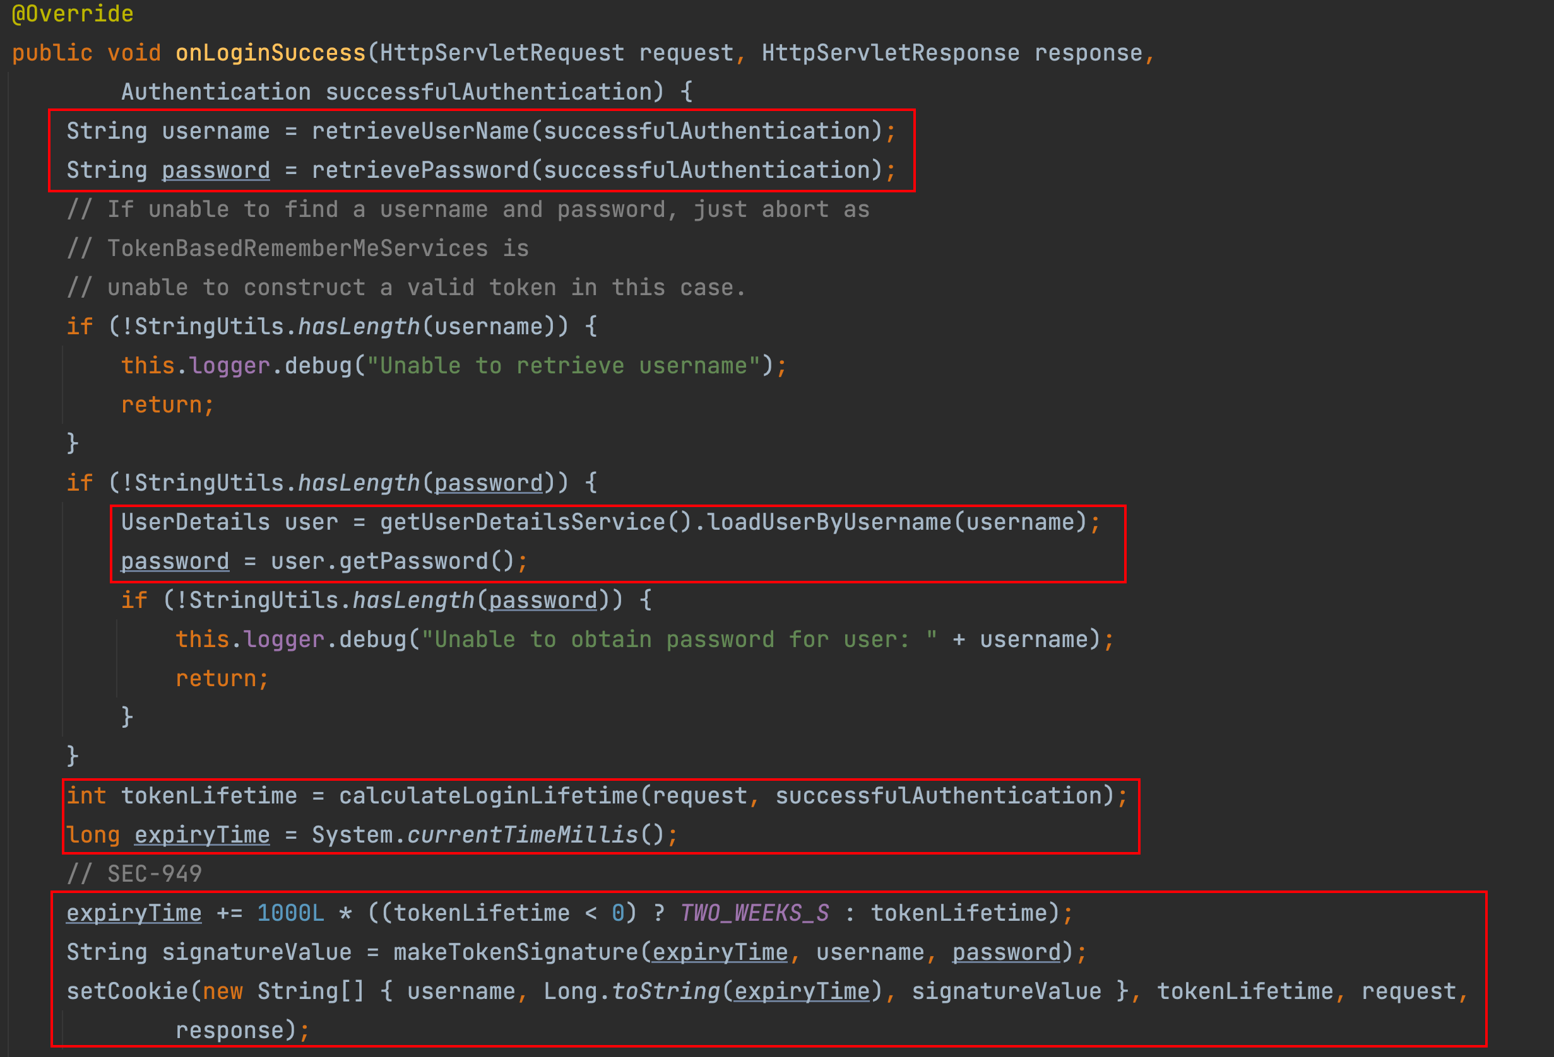This screenshot has height=1057, width=1554.
Task: Click the makeTokenSignature method call
Action: [516, 953]
